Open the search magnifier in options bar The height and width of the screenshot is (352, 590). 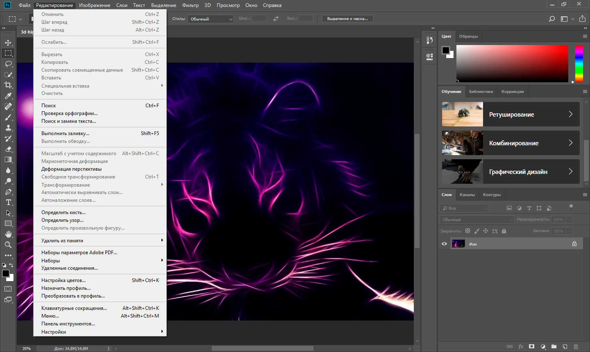[x=552, y=19]
